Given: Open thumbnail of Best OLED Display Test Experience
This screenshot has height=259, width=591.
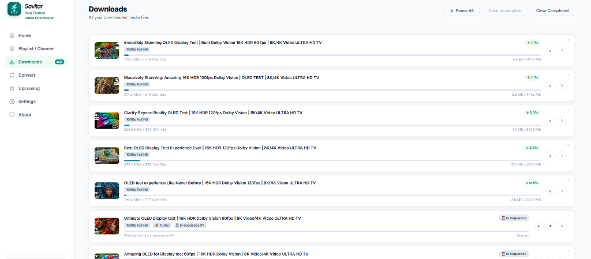Looking at the screenshot, I should pos(107,156).
